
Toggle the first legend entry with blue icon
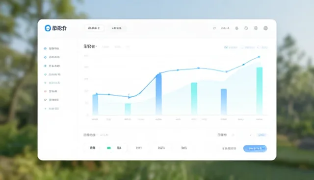tap(231, 47)
